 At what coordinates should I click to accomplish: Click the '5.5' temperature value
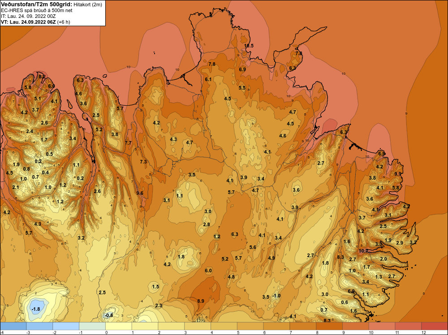click(242, 88)
